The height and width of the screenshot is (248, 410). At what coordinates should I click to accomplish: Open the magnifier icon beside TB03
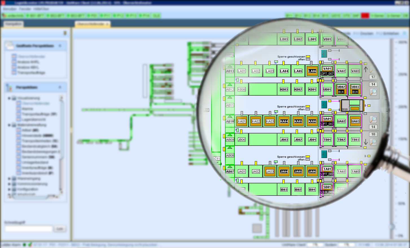373,142
